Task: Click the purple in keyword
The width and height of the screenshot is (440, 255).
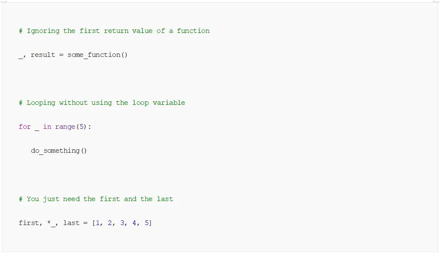Action: (x=47, y=127)
